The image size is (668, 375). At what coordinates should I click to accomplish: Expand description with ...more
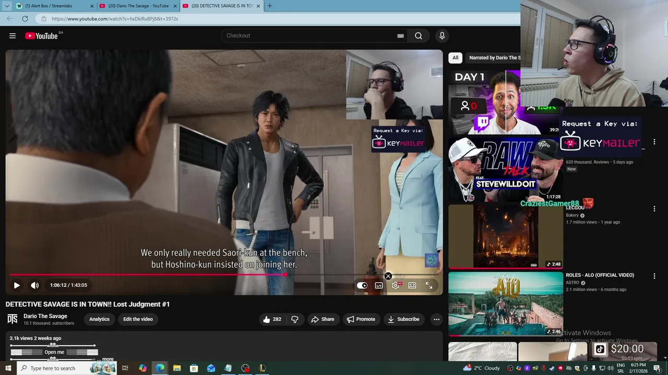click(x=106, y=359)
